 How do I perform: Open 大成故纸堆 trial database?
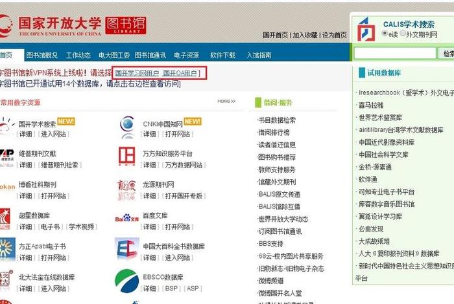(x=374, y=241)
